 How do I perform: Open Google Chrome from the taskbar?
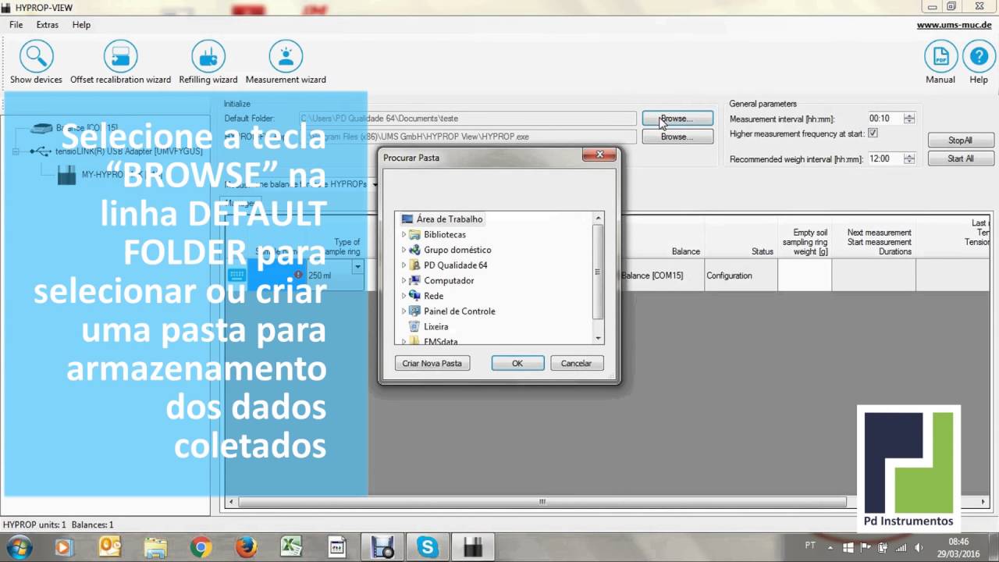pos(201,548)
